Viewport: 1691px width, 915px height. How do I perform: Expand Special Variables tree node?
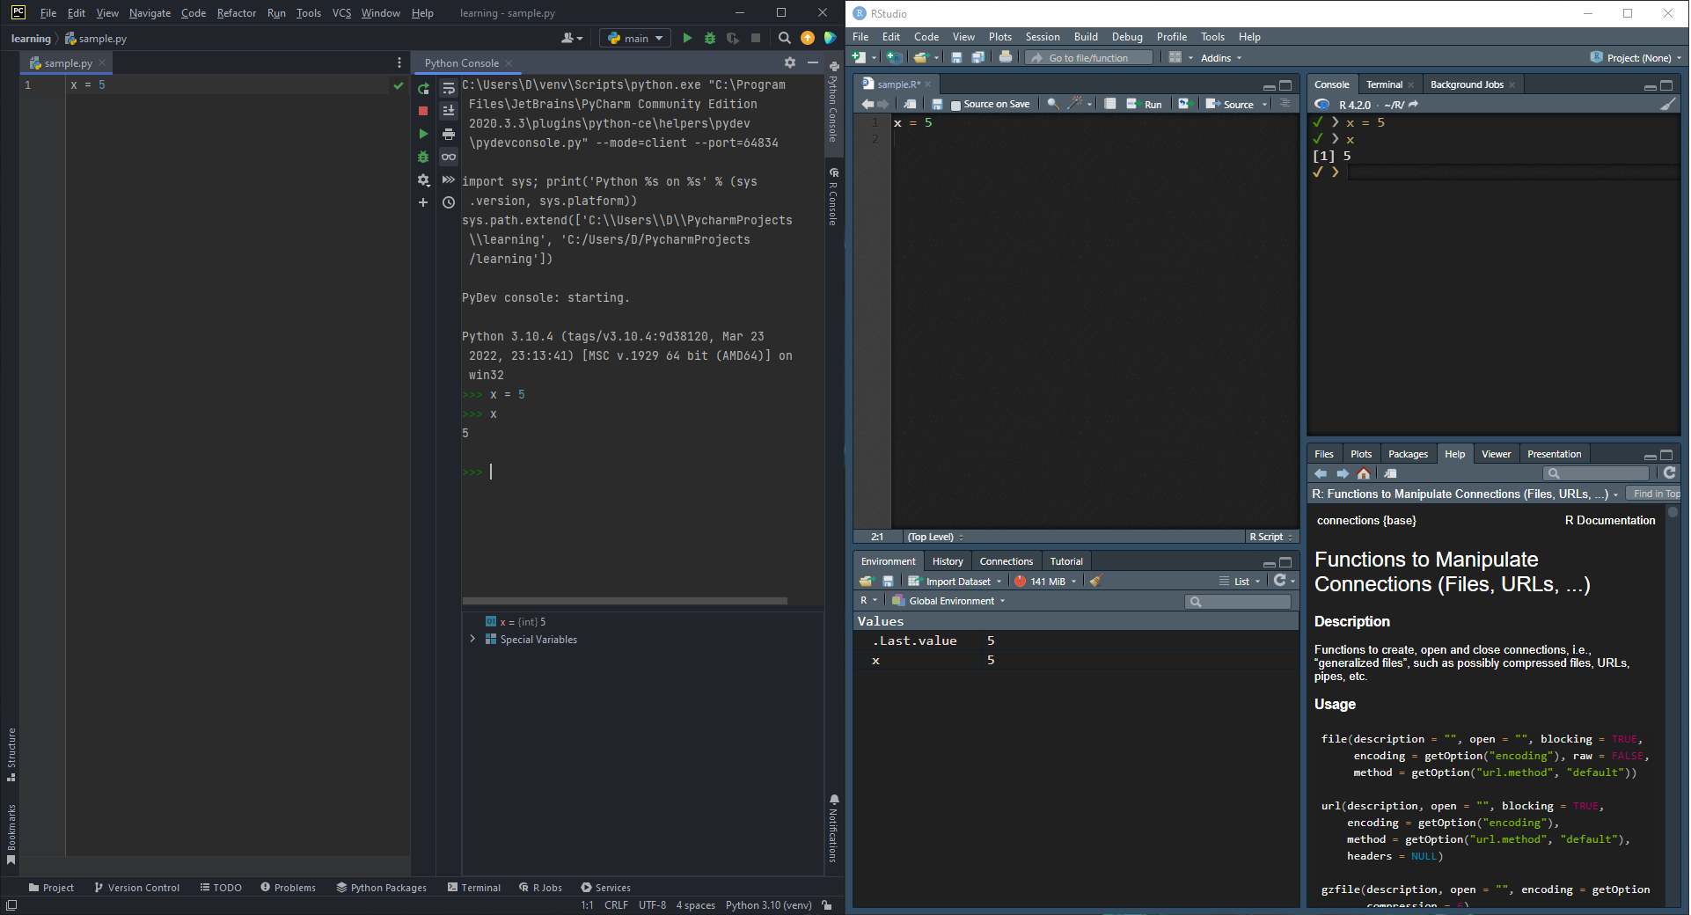click(x=472, y=639)
